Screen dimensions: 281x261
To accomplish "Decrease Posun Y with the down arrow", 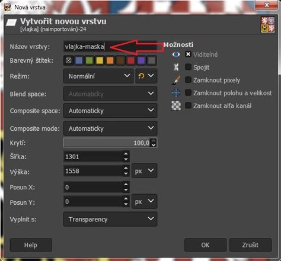I will (x=126, y=204).
